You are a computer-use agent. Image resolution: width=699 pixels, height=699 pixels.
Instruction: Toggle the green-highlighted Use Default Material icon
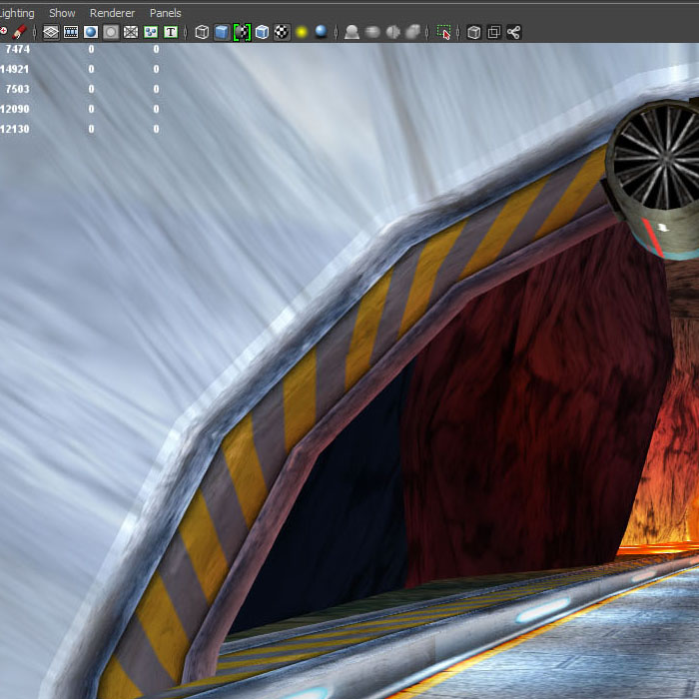[242, 32]
